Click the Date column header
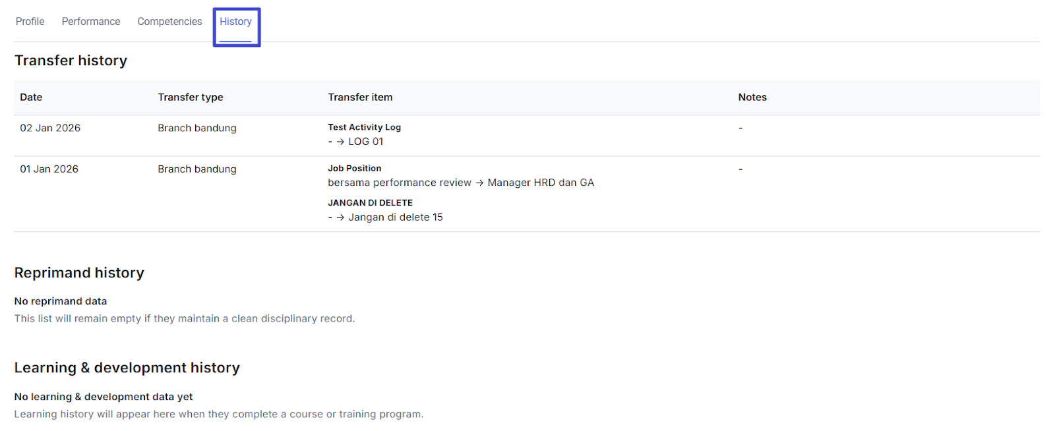The height and width of the screenshot is (431, 1055). pos(31,98)
